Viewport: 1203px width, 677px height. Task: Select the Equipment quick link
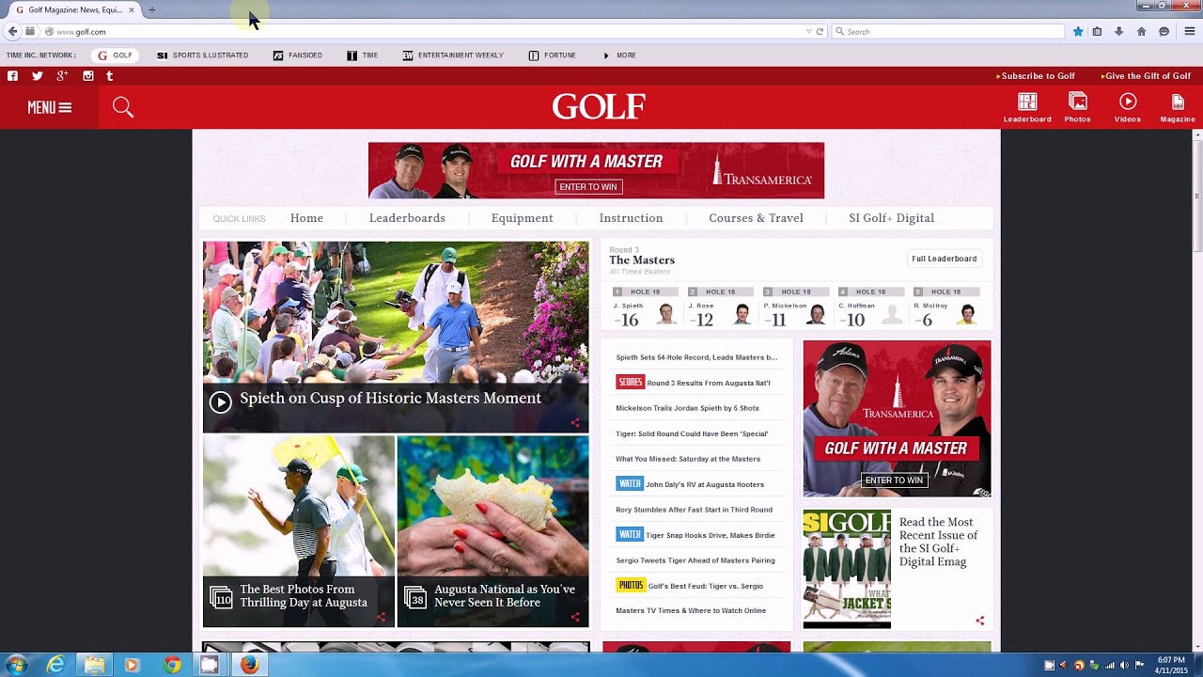[522, 218]
